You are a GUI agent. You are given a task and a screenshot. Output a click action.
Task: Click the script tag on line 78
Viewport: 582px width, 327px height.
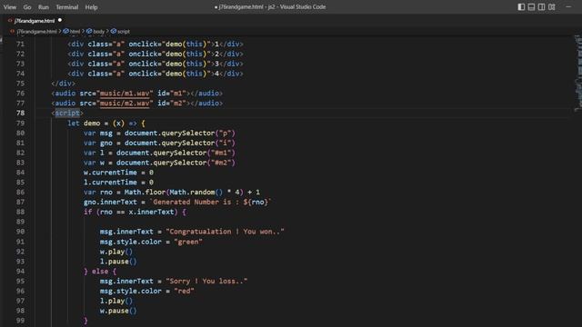click(67, 113)
